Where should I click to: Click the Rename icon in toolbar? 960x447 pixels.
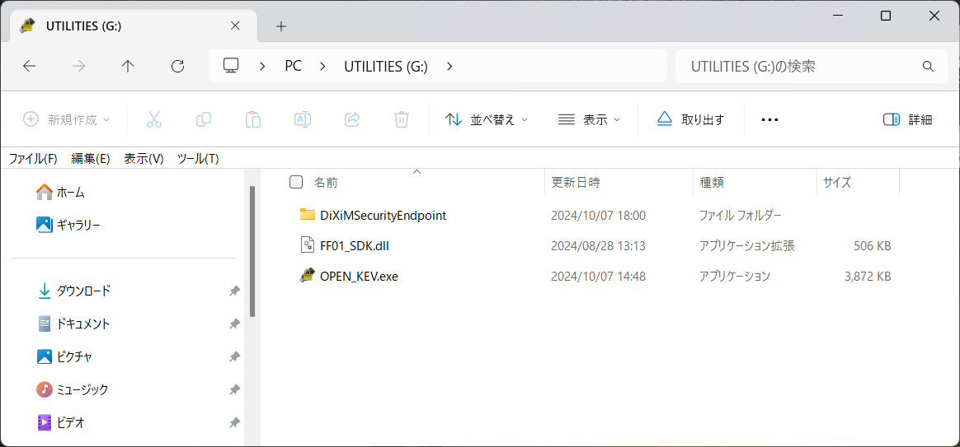coord(303,119)
